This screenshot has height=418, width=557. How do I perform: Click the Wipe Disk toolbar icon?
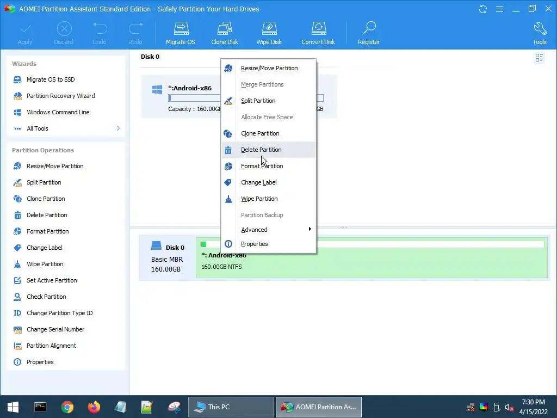269,33
